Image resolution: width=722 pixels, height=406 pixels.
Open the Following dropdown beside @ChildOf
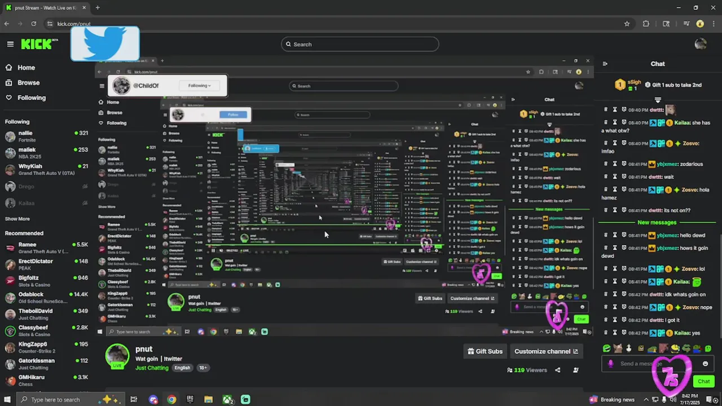tap(199, 86)
